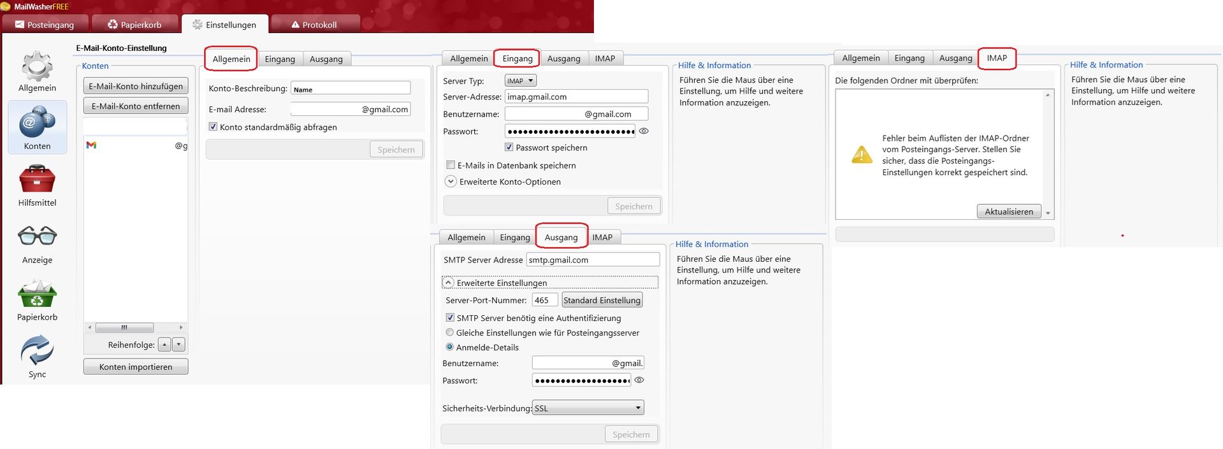Select IMAP tab in Ausgang panel

[602, 237]
